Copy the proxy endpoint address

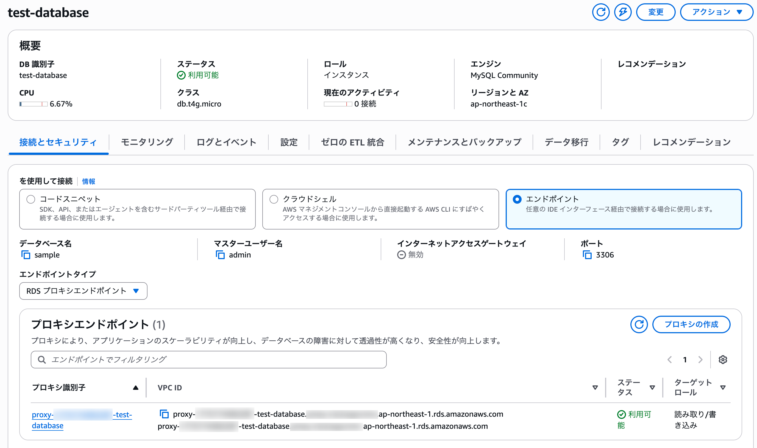click(x=164, y=414)
